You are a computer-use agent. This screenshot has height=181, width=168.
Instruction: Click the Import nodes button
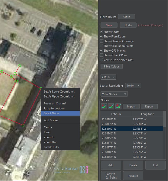pos(131,106)
